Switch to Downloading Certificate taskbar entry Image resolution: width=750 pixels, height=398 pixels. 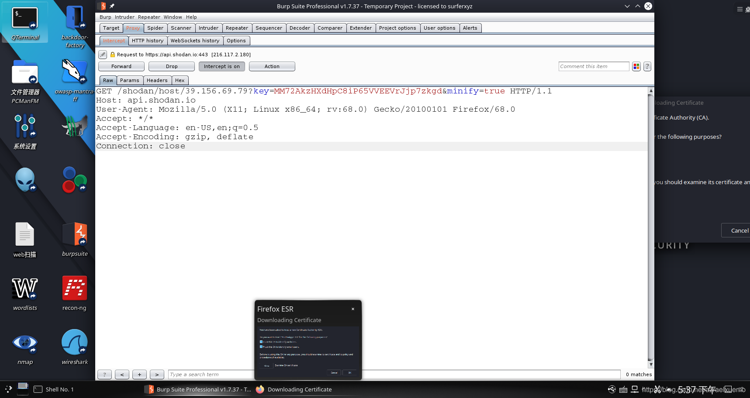tap(294, 389)
